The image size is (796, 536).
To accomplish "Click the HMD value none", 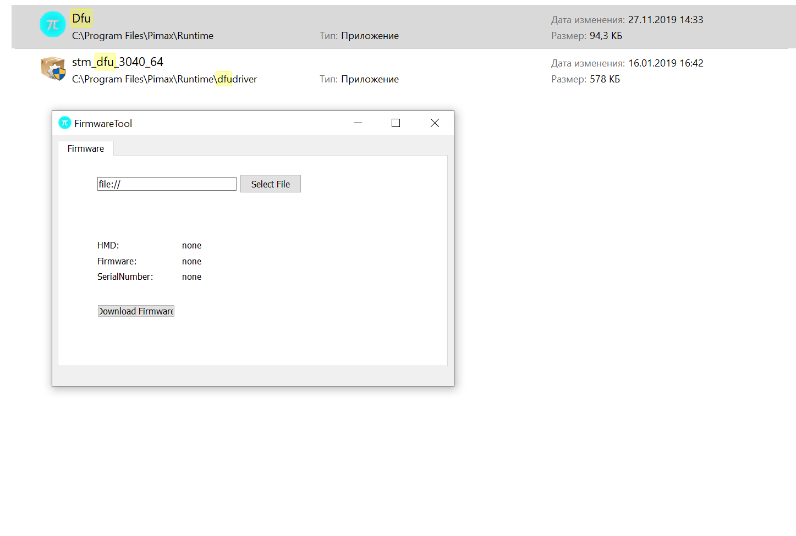I will [191, 246].
